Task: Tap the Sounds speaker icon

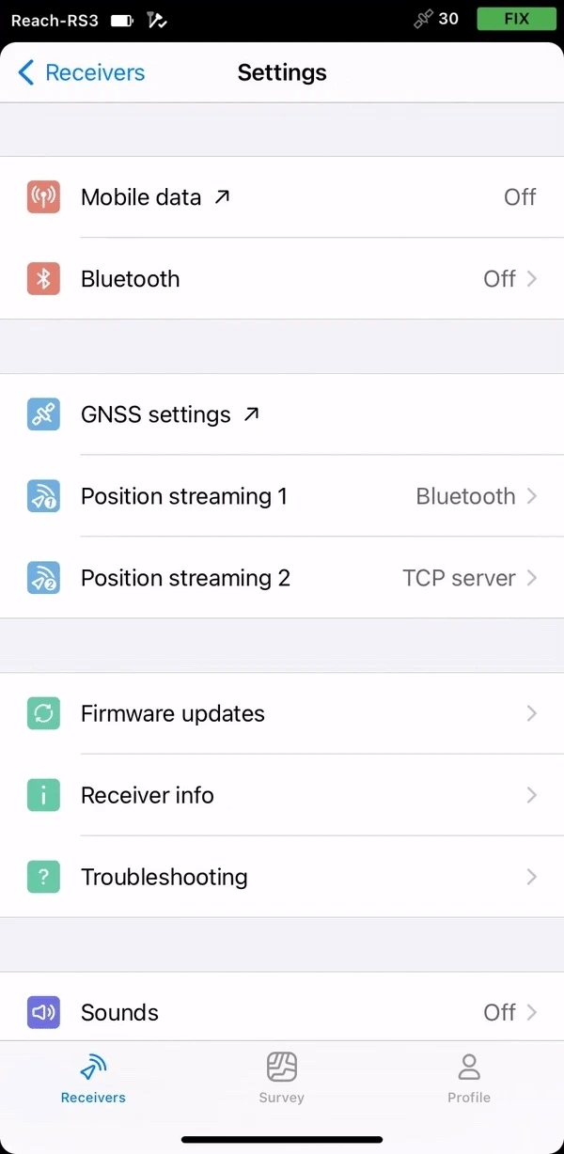Action: pos(43,1012)
